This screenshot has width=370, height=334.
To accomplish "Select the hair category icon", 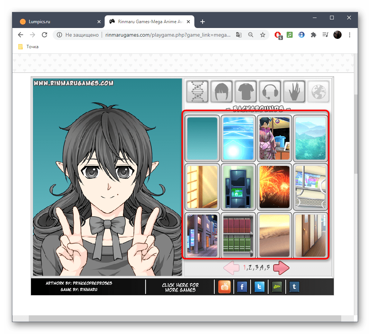I will pyautogui.click(x=221, y=92).
